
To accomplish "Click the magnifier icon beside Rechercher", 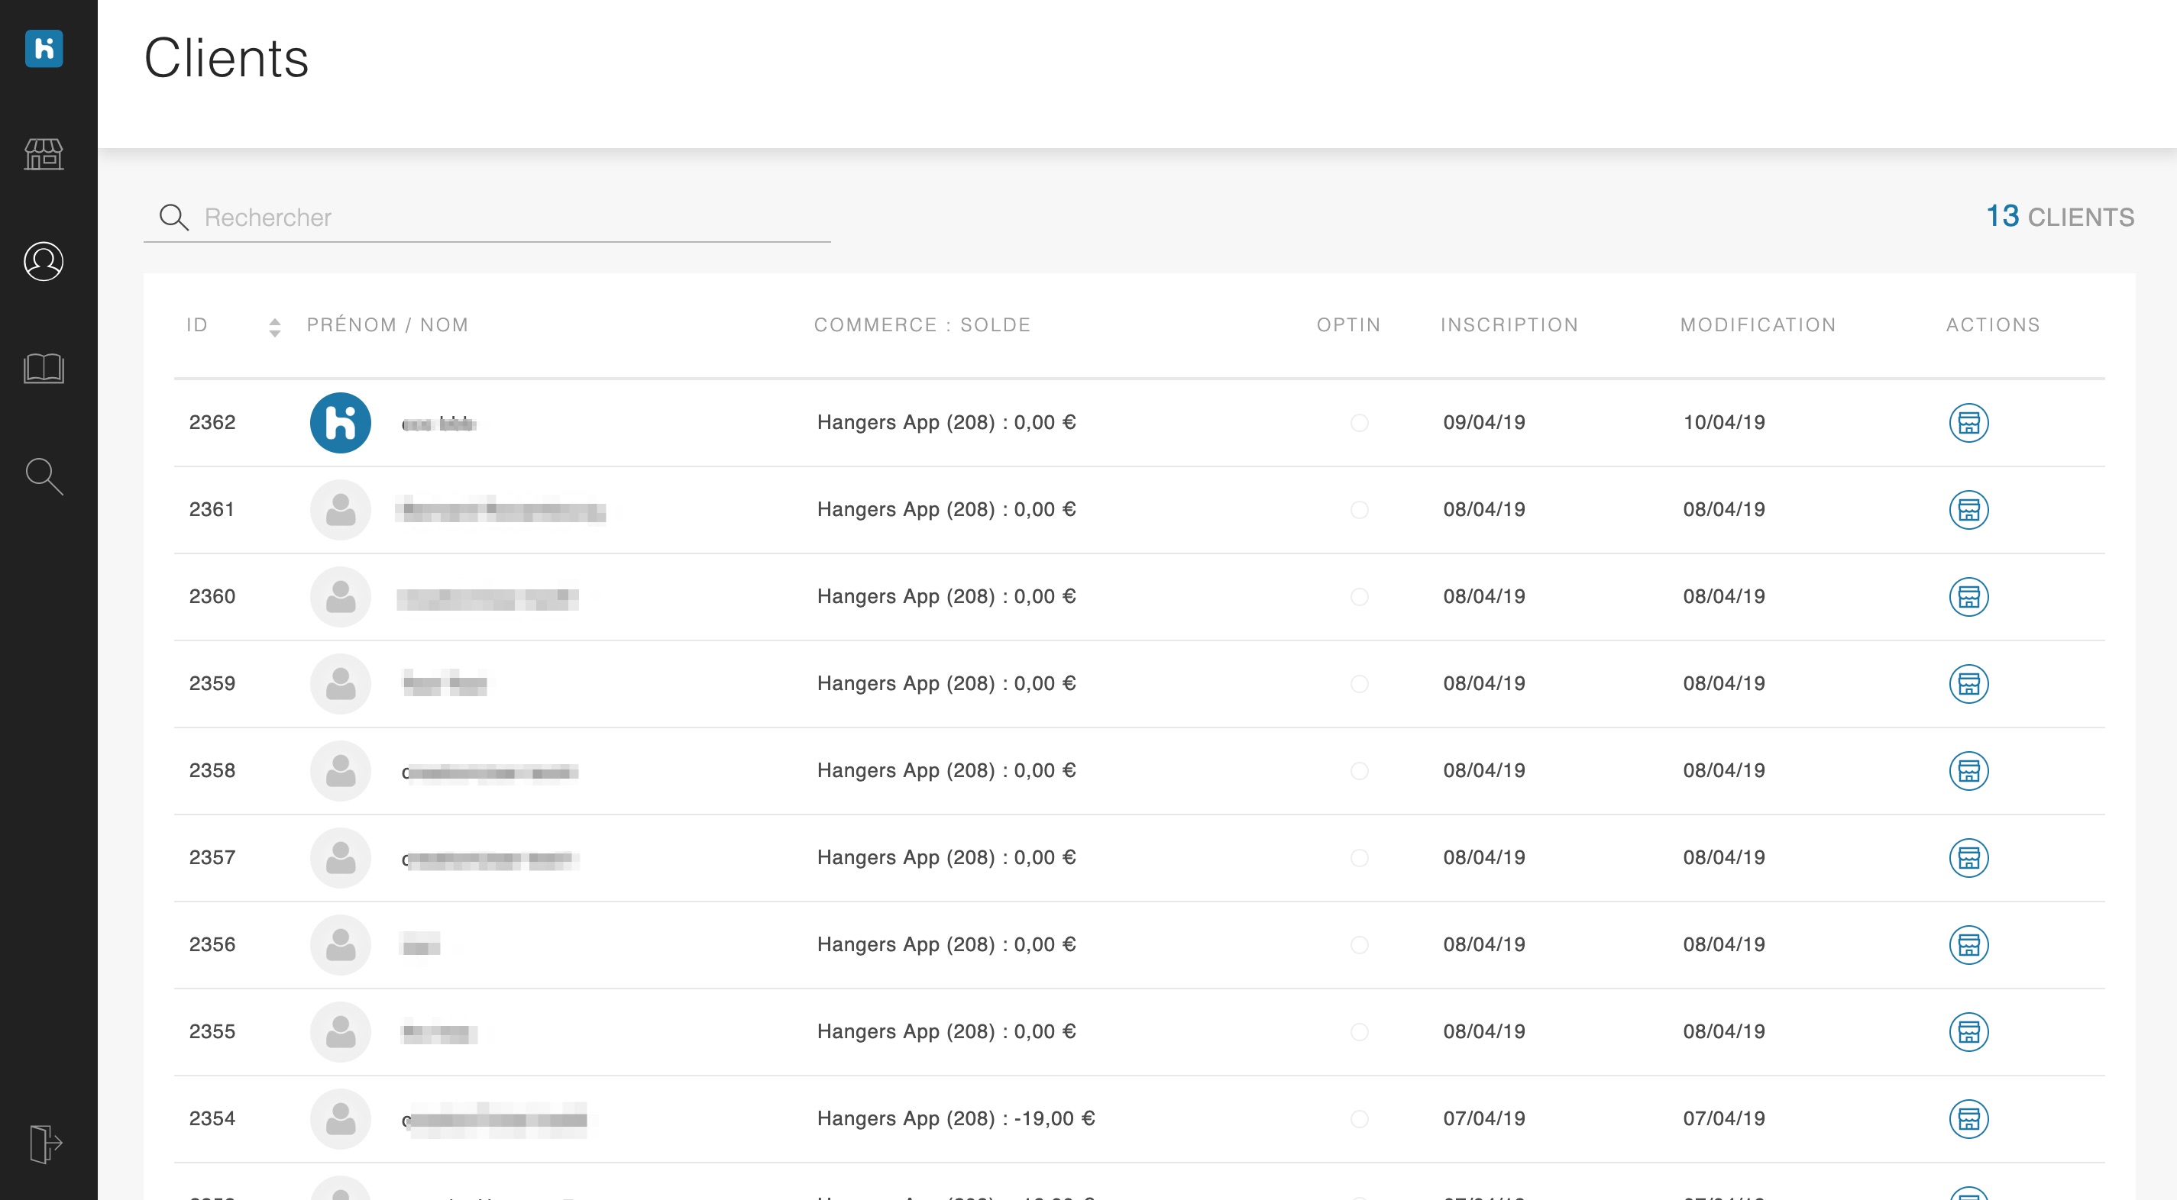I will pyautogui.click(x=174, y=217).
